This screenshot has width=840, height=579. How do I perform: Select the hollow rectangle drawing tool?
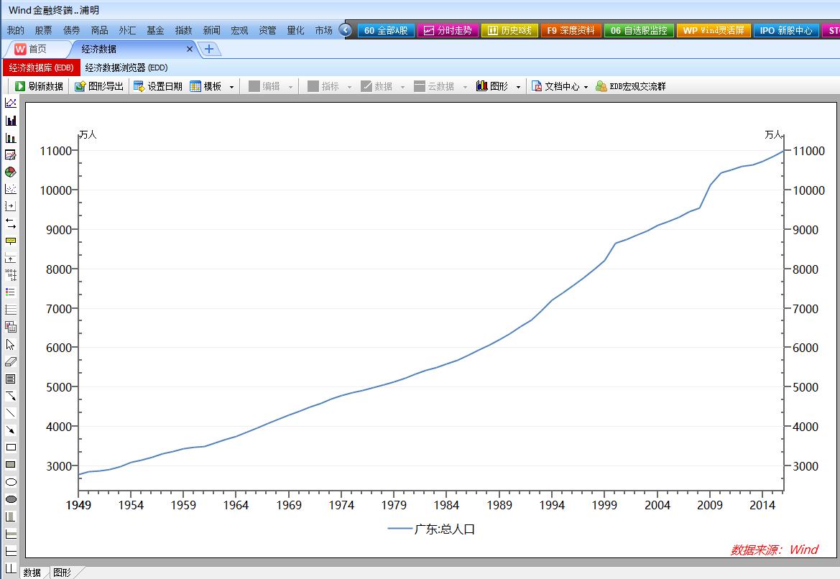[11, 448]
